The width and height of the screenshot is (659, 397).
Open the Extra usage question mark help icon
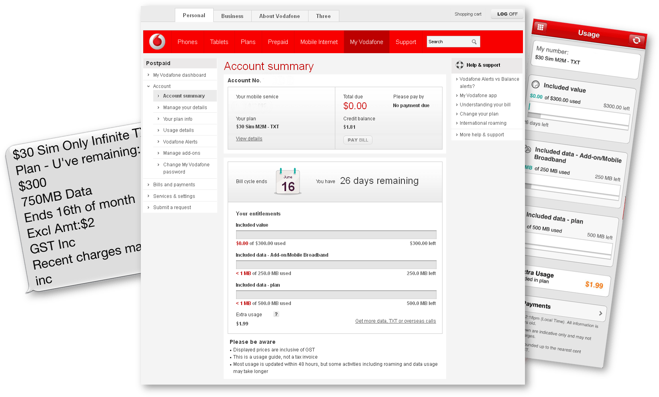276,314
